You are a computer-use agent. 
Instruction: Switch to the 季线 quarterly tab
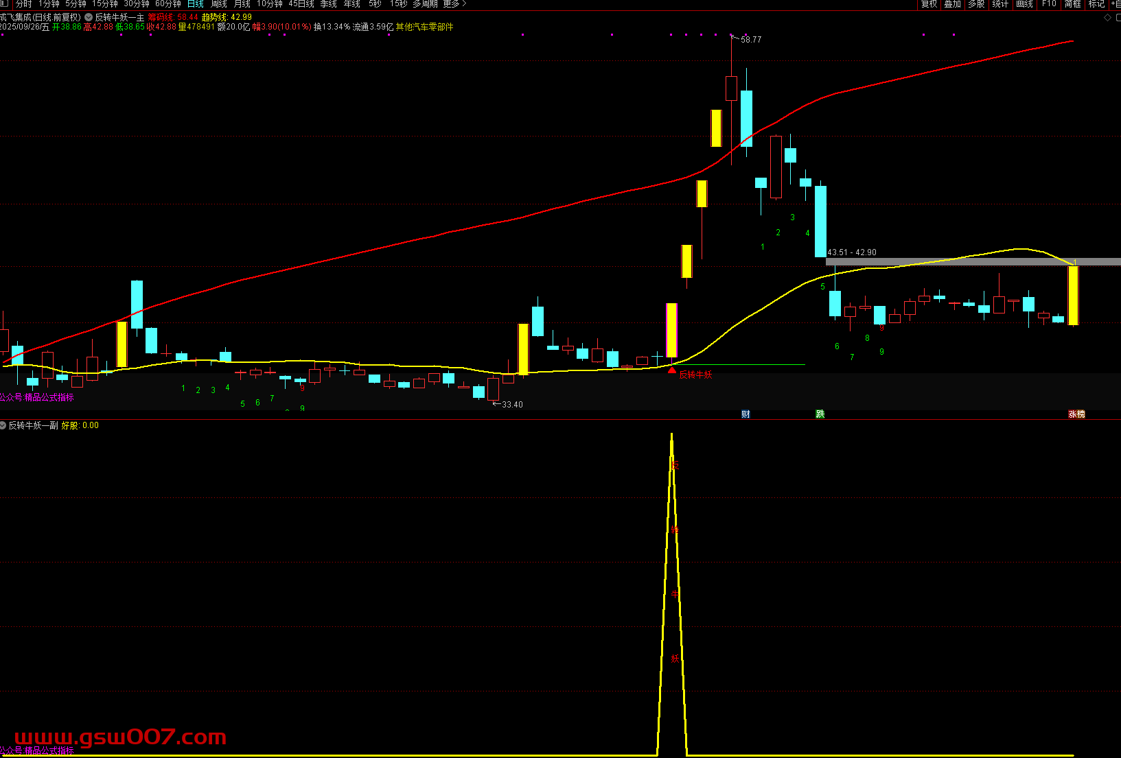tap(329, 4)
